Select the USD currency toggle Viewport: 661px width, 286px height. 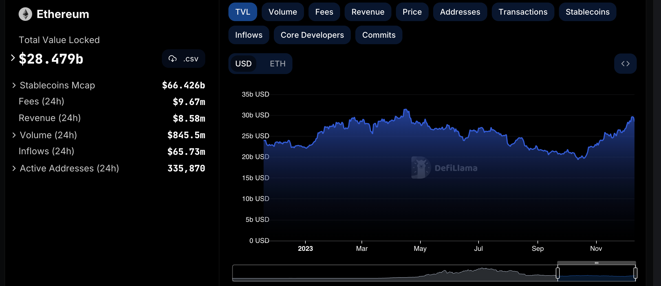(244, 64)
